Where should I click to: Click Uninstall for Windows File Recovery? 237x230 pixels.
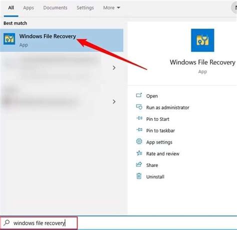(x=155, y=176)
